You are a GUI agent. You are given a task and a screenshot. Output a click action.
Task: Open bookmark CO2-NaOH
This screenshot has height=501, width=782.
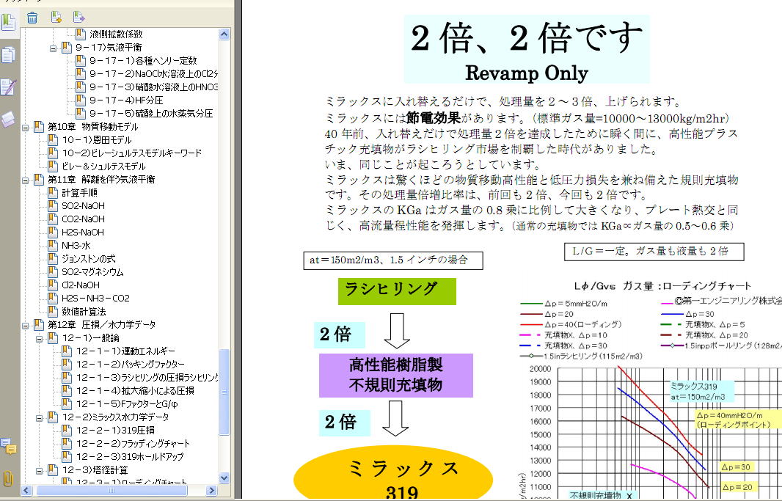point(84,219)
